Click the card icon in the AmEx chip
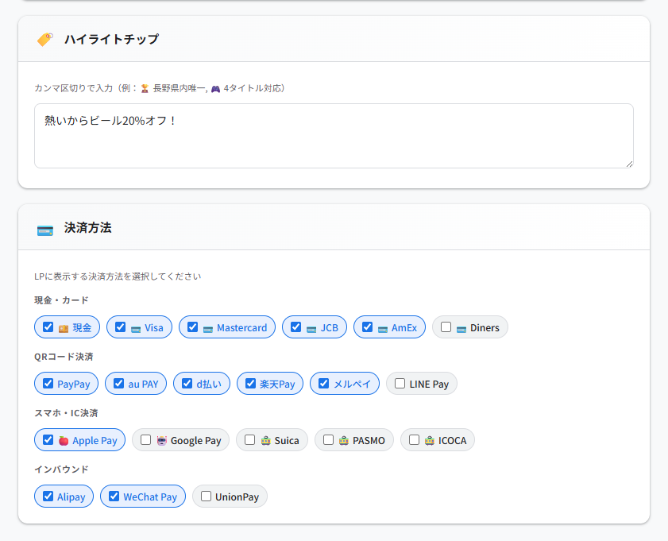Screen dimensions: 668x541 pyautogui.click(x=383, y=329)
